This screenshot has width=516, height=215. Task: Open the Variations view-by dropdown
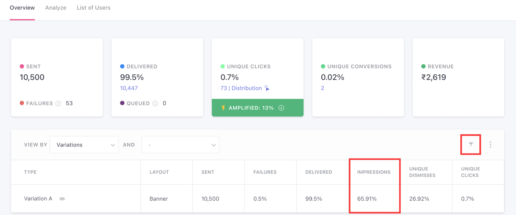point(84,145)
